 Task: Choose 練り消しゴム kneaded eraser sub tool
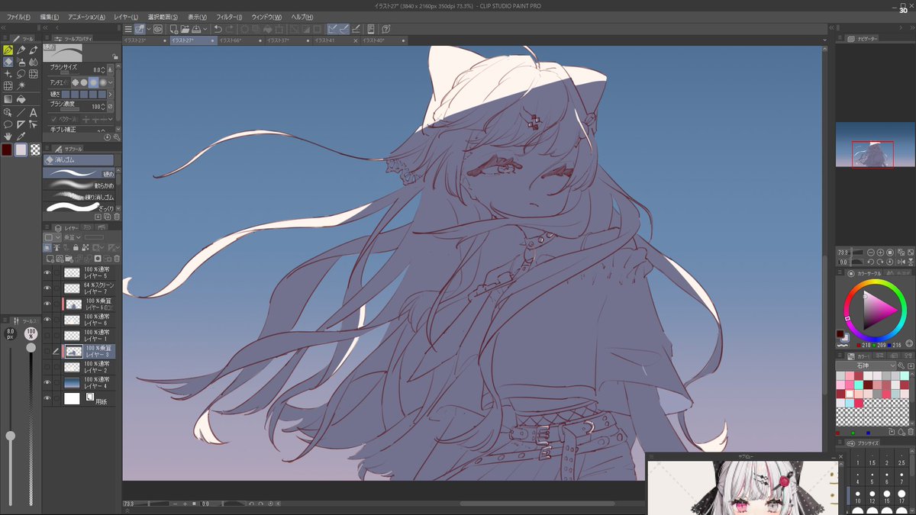point(79,197)
